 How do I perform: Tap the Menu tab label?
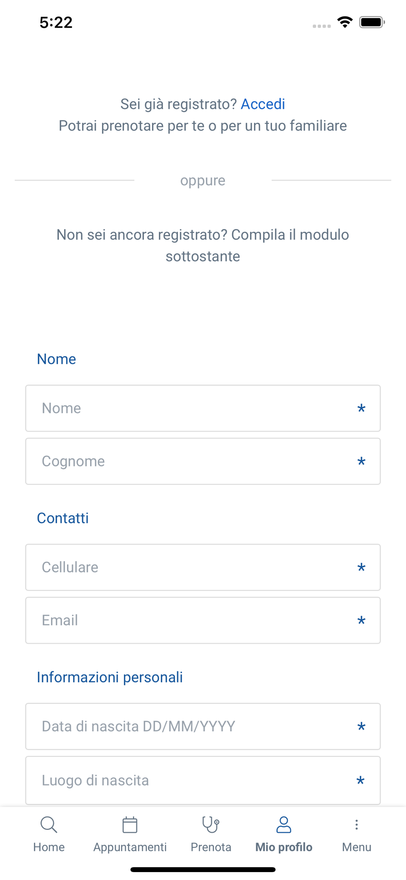356,847
